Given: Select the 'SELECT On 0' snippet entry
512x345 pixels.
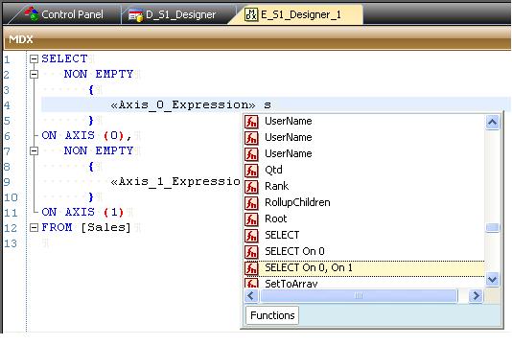Looking at the screenshot, I should point(364,252).
